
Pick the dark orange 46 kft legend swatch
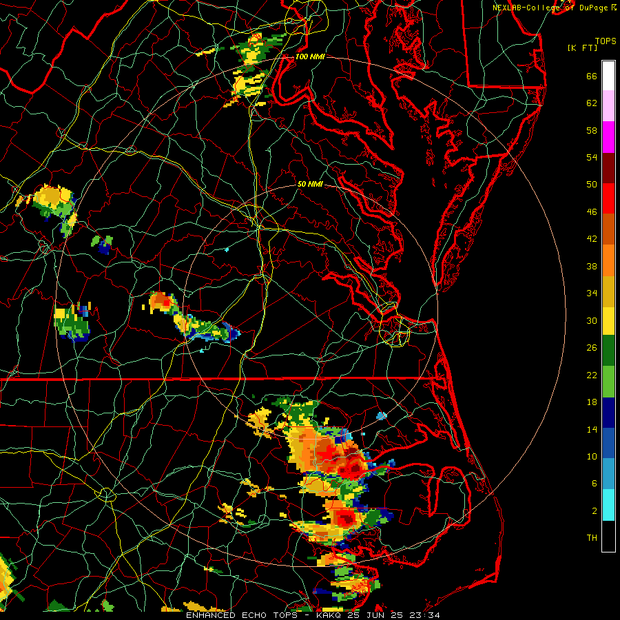(x=608, y=229)
